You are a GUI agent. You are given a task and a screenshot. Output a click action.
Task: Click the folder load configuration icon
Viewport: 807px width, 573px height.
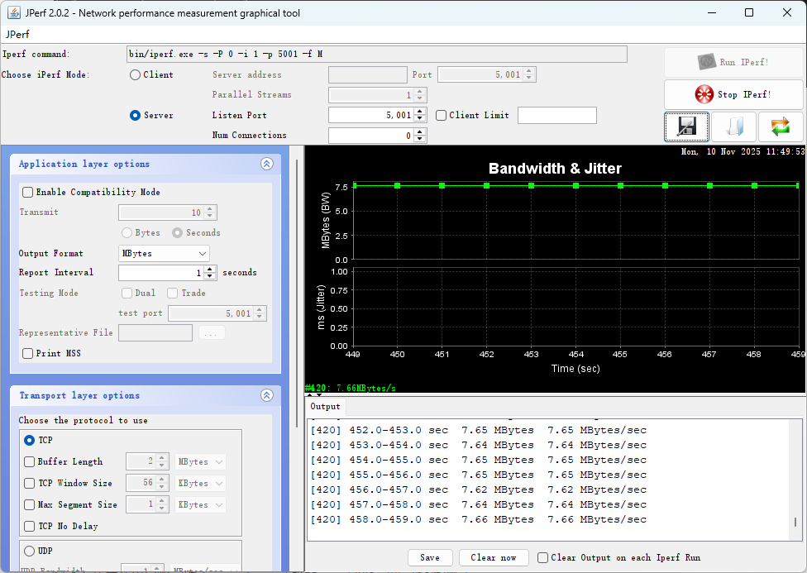[x=733, y=127]
